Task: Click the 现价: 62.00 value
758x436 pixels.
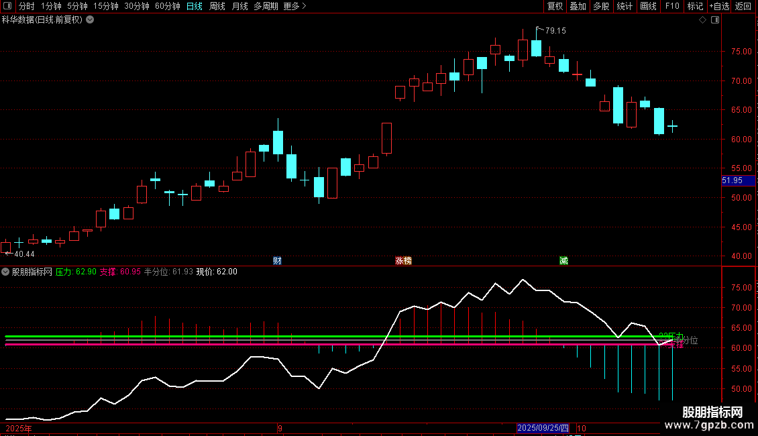Action: (x=217, y=272)
